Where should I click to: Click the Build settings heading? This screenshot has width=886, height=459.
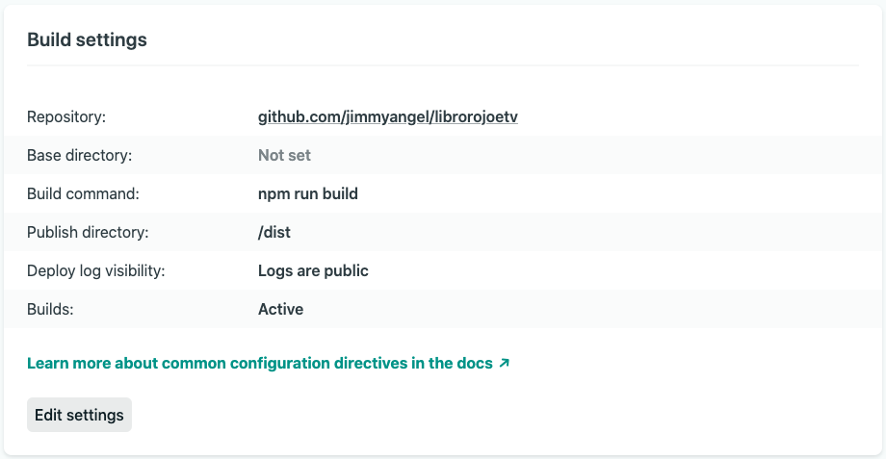[x=87, y=40]
